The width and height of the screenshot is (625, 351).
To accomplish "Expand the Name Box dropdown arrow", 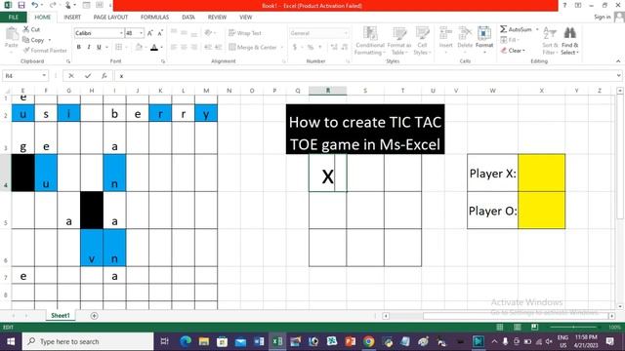I will (x=44, y=76).
